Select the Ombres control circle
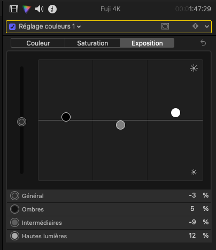 [14, 209]
